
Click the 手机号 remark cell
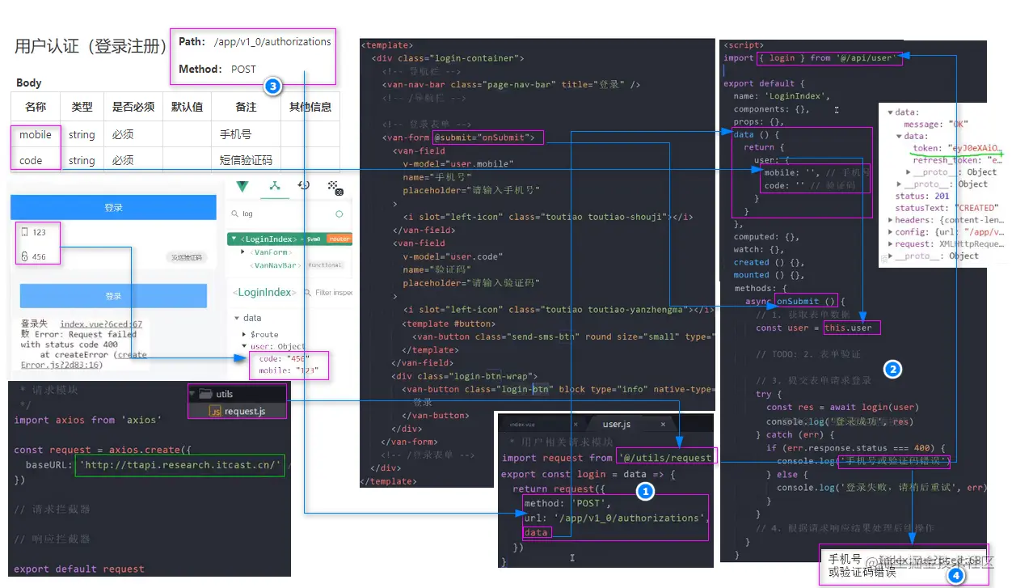pos(247,134)
